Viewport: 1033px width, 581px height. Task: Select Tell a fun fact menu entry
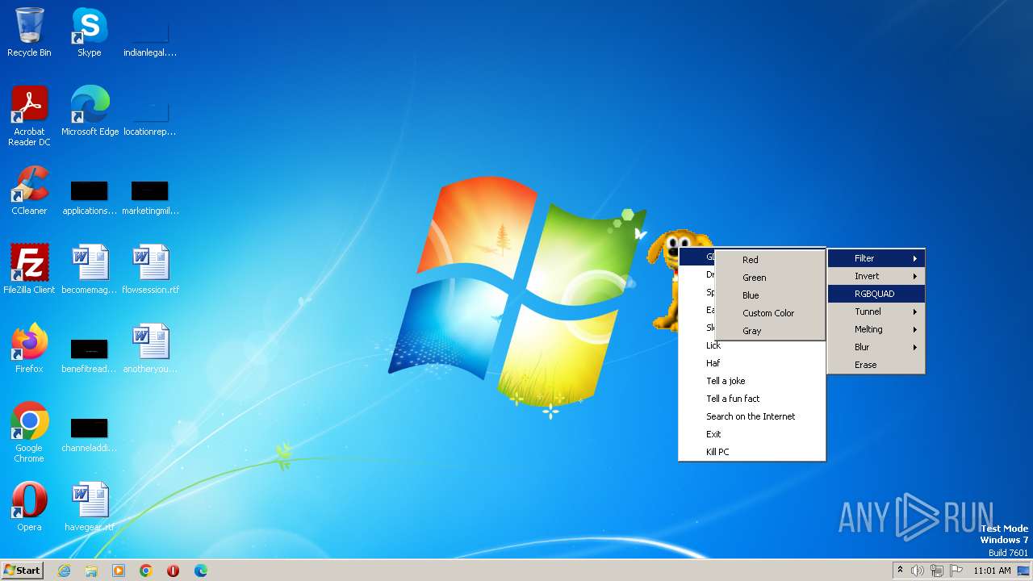(752, 399)
